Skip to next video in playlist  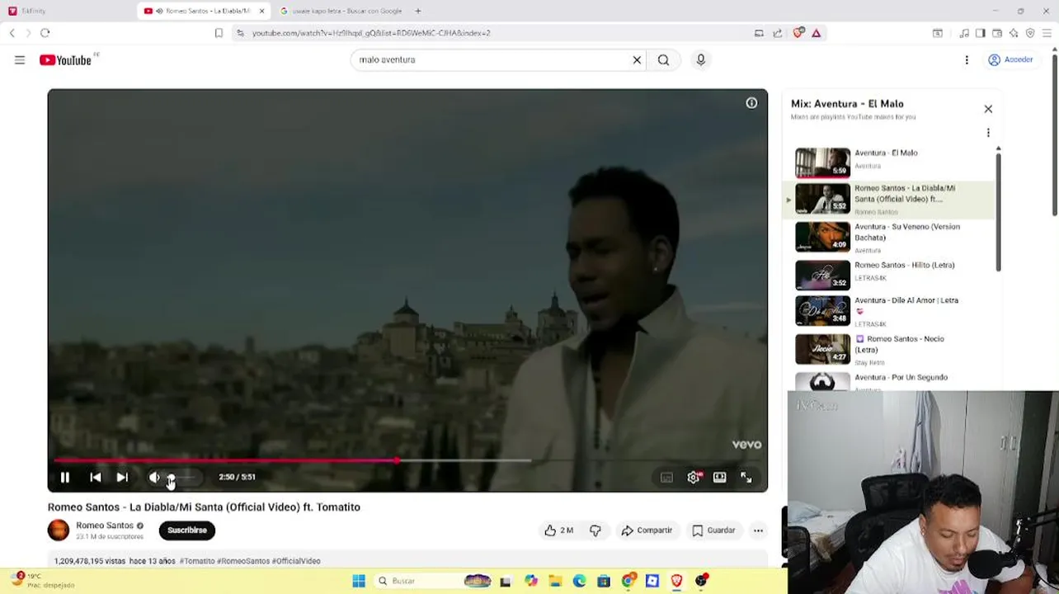122,477
